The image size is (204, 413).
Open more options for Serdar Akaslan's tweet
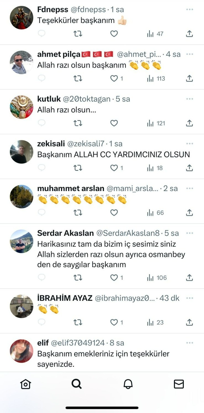click(x=190, y=233)
